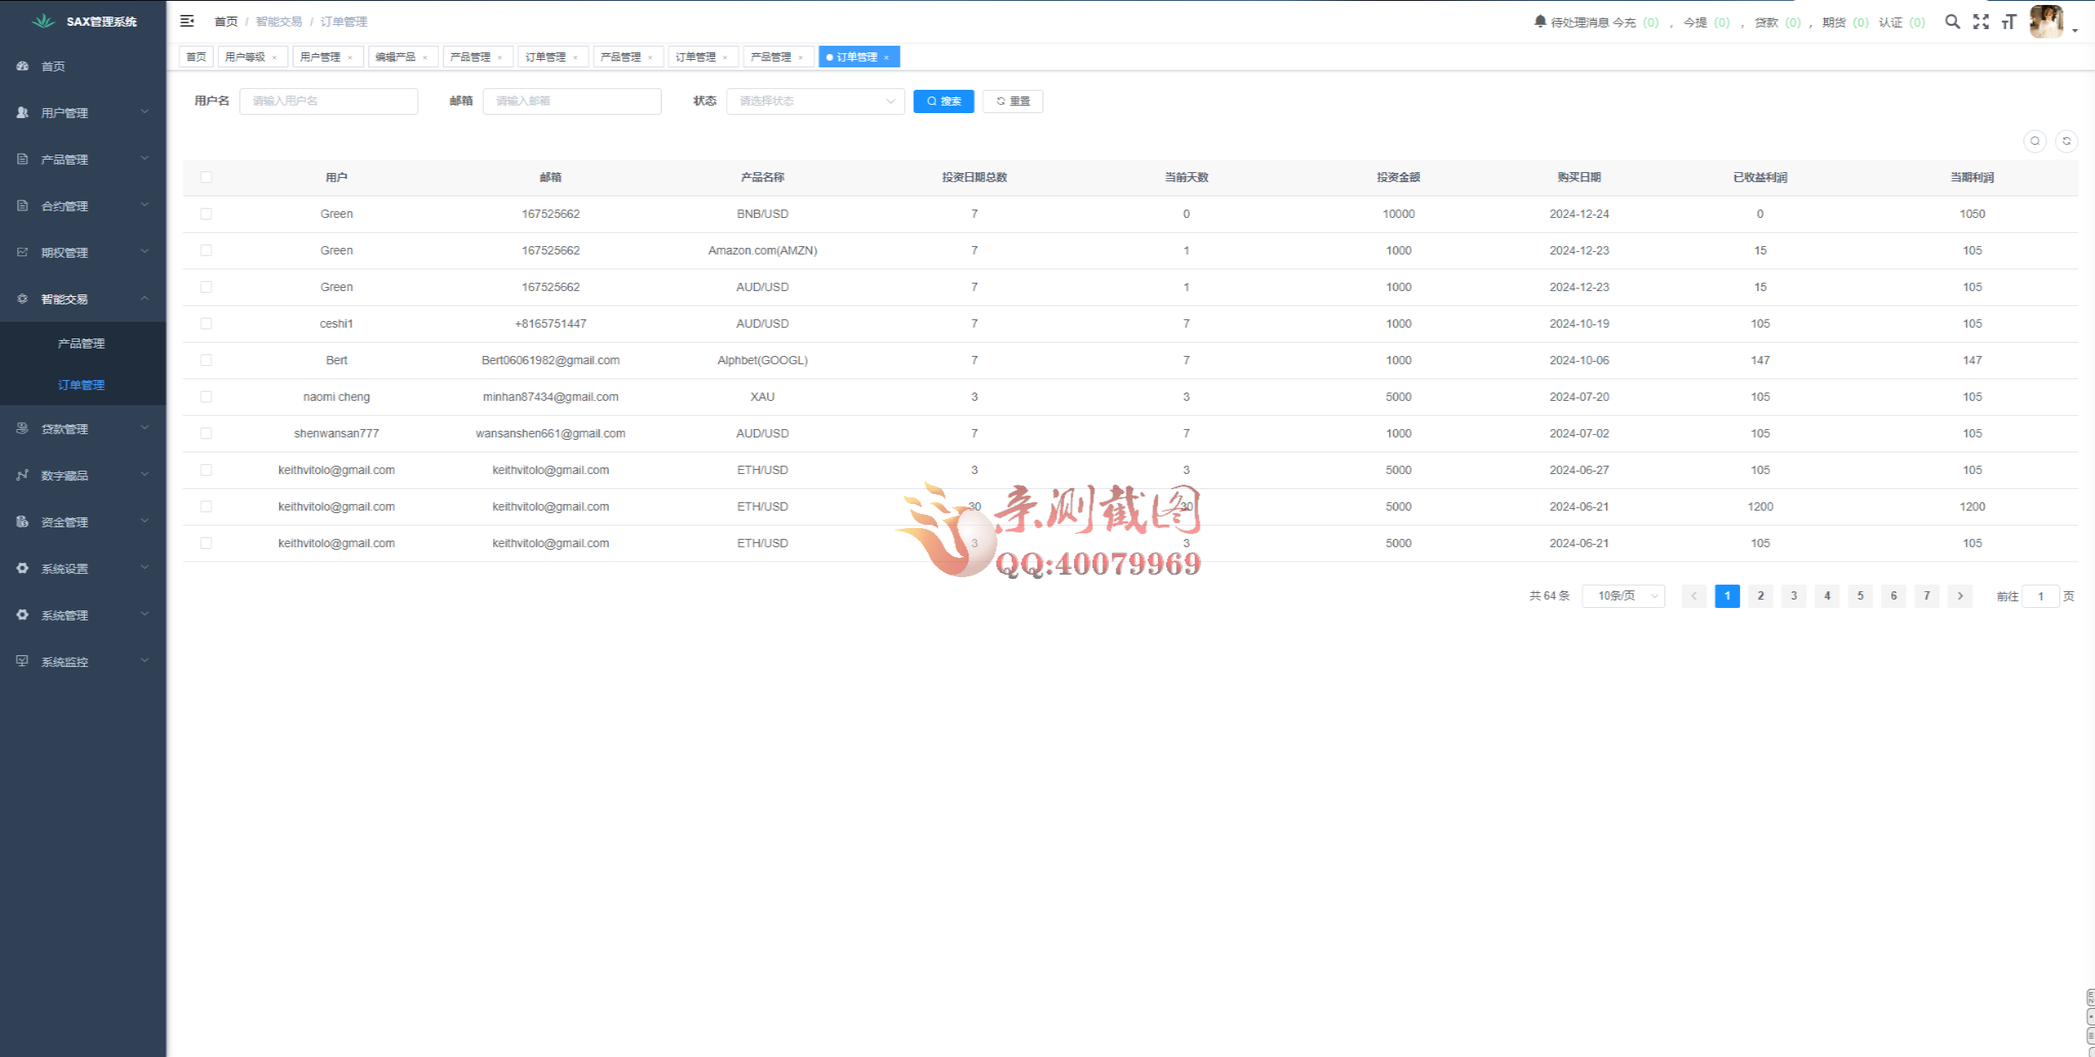The height and width of the screenshot is (1057, 2095).
Task: Click the blue 搜索 button
Action: click(943, 101)
